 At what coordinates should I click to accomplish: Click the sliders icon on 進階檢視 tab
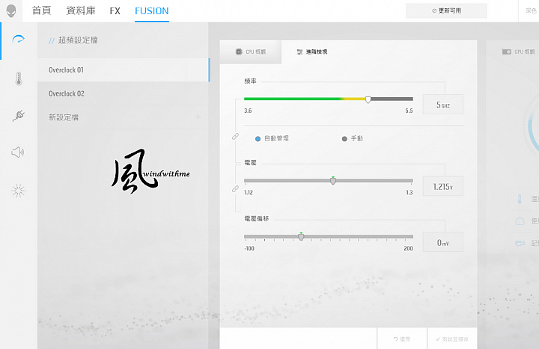coord(299,52)
